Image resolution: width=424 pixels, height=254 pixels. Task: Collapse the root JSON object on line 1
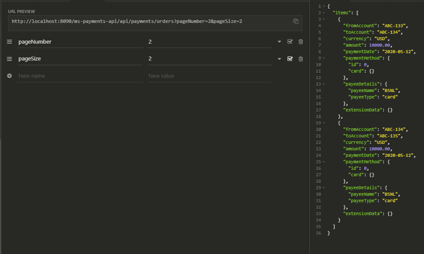[324, 6]
